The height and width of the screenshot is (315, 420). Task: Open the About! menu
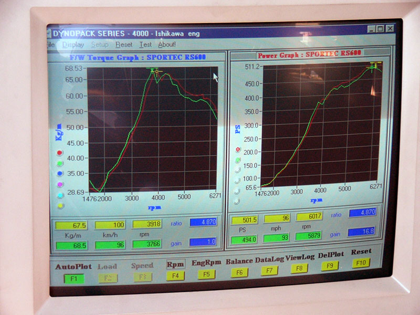point(166,44)
